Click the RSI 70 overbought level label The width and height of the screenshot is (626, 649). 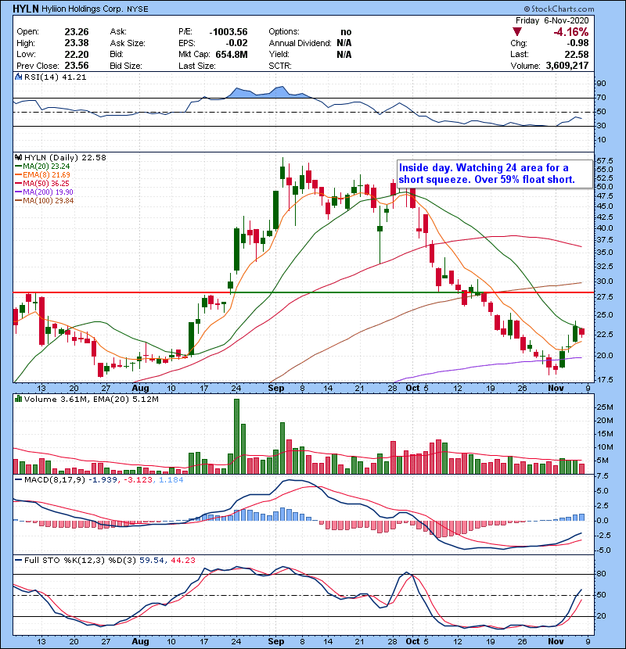point(601,98)
